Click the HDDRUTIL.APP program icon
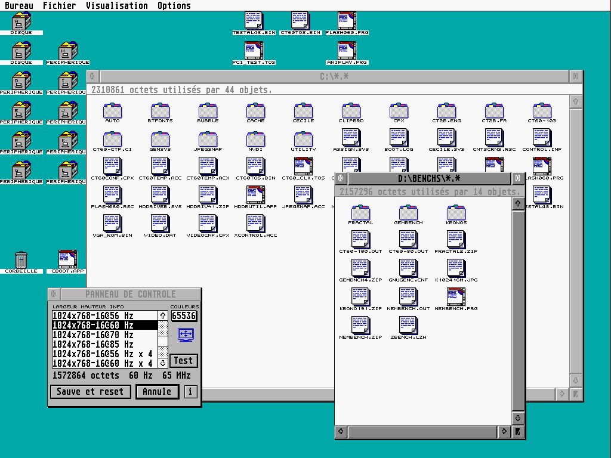 [x=255, y=194]
